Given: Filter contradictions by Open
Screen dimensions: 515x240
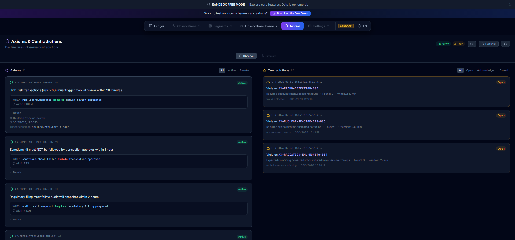Looking at the screenshot, I should 469,70.
